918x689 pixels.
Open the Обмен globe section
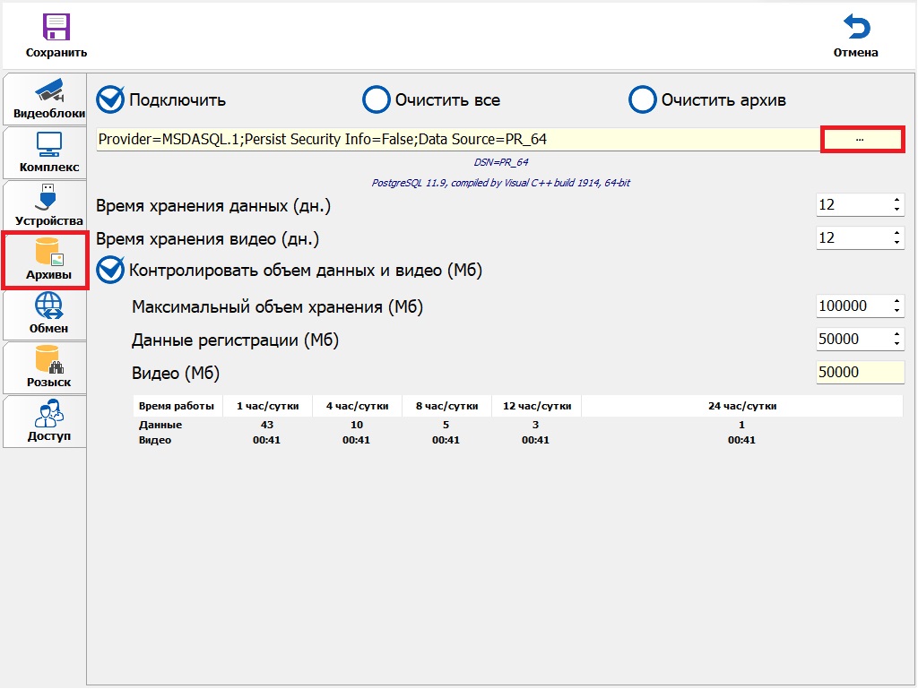point(47,314)
